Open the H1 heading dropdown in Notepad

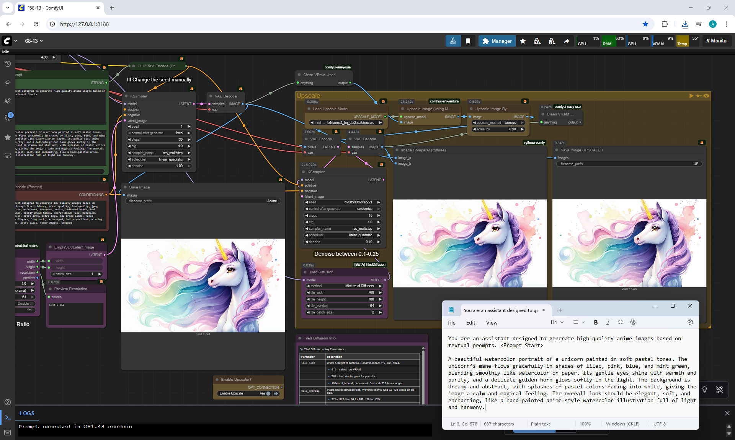(557, 322)
